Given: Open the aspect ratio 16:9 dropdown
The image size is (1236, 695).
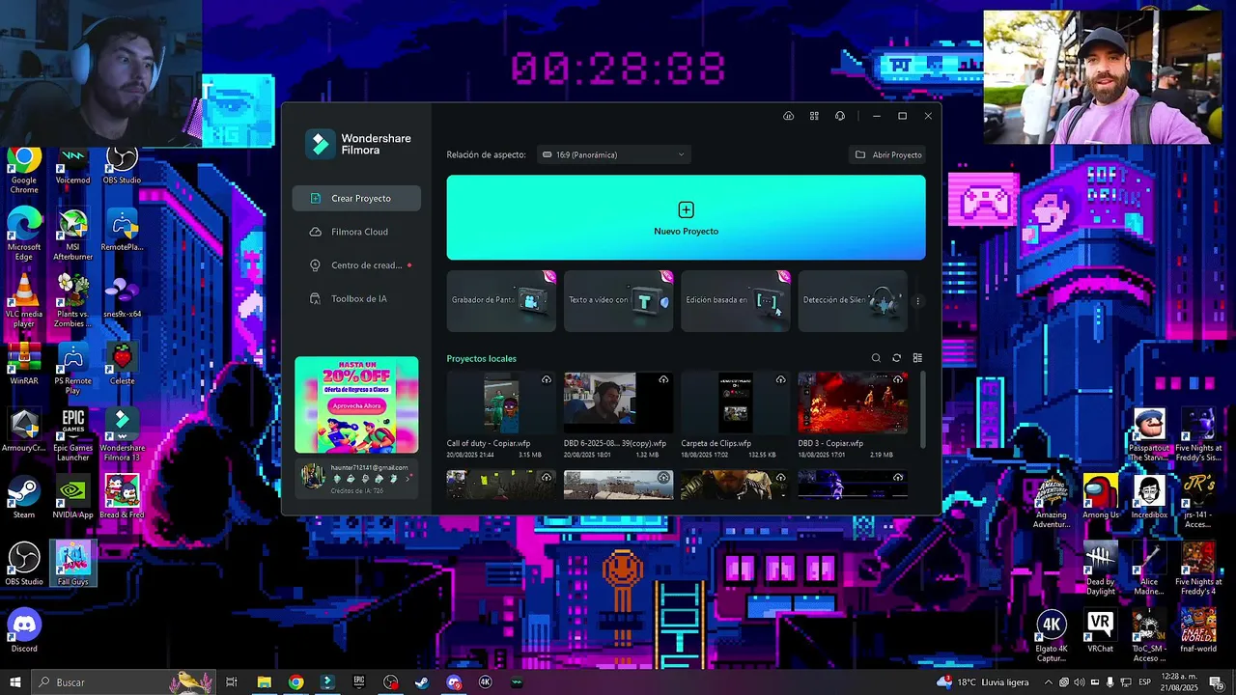Looking at the screenshot, I should tap(613, 154).
